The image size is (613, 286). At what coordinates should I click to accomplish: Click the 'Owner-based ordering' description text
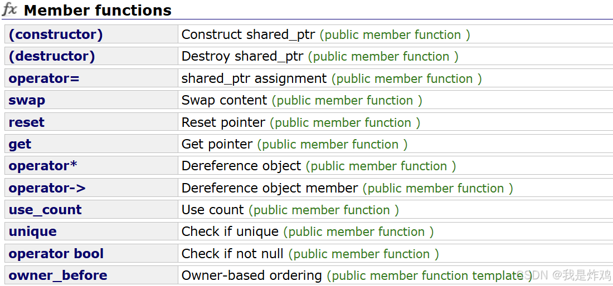tap(251, 275)
